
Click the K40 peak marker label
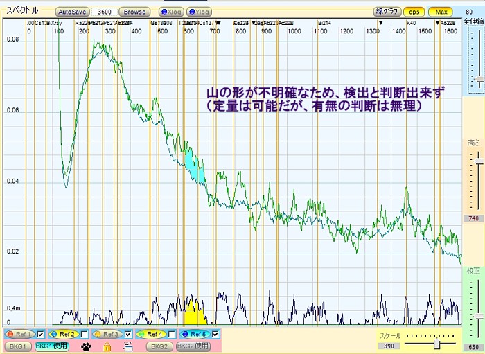[x=411, y=23]
